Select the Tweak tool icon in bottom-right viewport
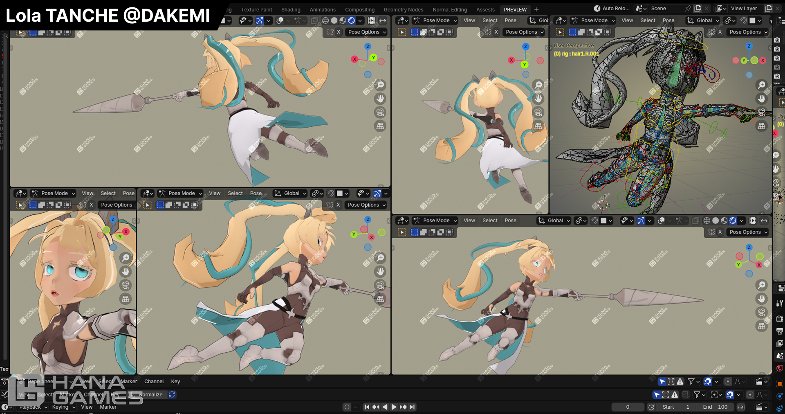Viewport: 785px width, 414px height. [x=402, y=232]
